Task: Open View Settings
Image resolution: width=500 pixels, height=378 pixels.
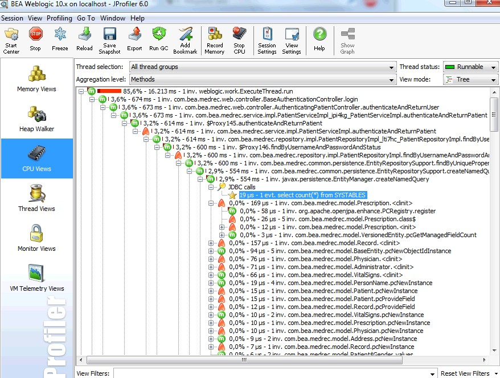Action: pyautogui.click(x=292, y=40)
